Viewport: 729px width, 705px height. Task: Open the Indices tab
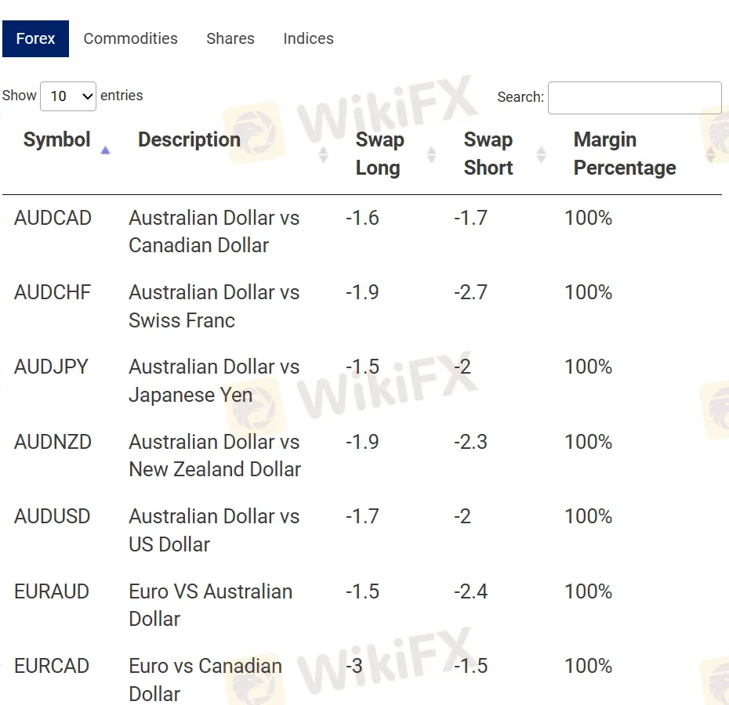point(308,38)
